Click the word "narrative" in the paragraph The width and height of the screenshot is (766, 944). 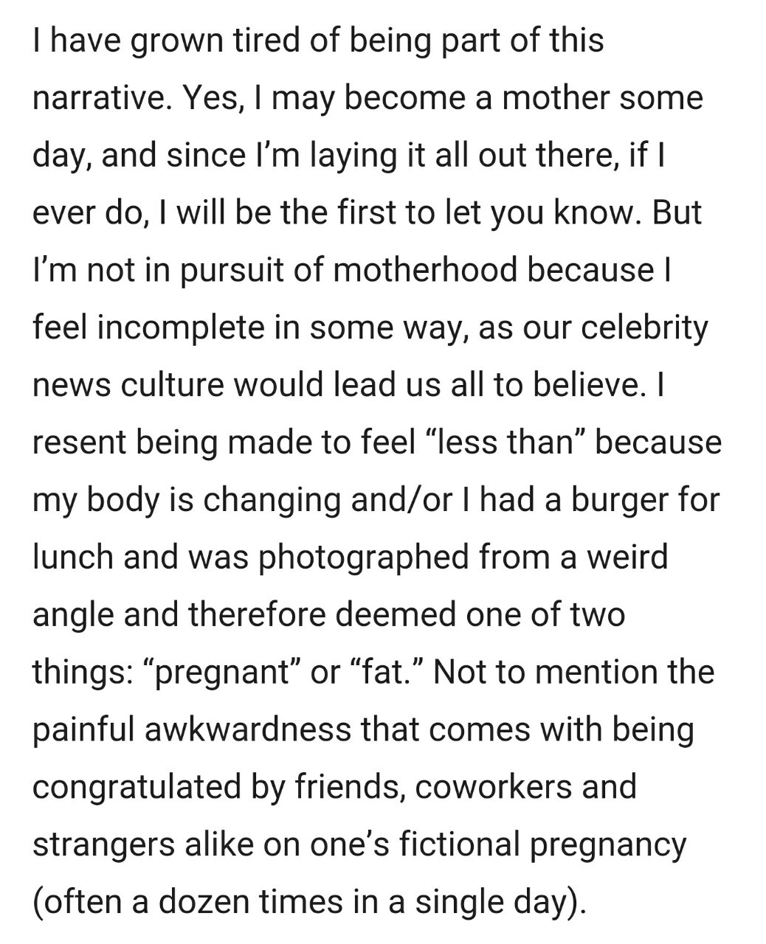coord(99,97)
